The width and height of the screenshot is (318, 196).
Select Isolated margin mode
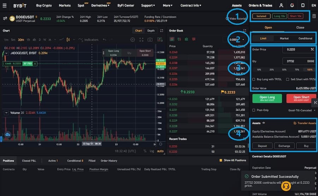click(261, 16)
